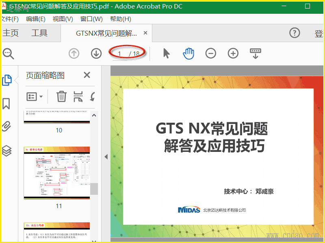Open the 视图(V) menu
Viewport: 325px width, 243px height.
63,19
